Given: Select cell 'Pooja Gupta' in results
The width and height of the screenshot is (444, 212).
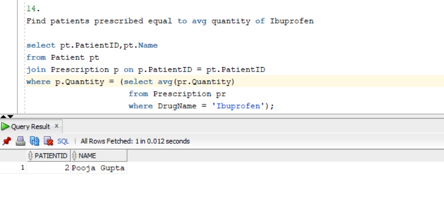Looking at the screenshot, I should (x=99, y=168).
